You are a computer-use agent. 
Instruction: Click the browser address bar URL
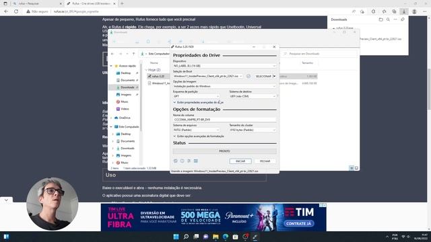tap(76, 11)
